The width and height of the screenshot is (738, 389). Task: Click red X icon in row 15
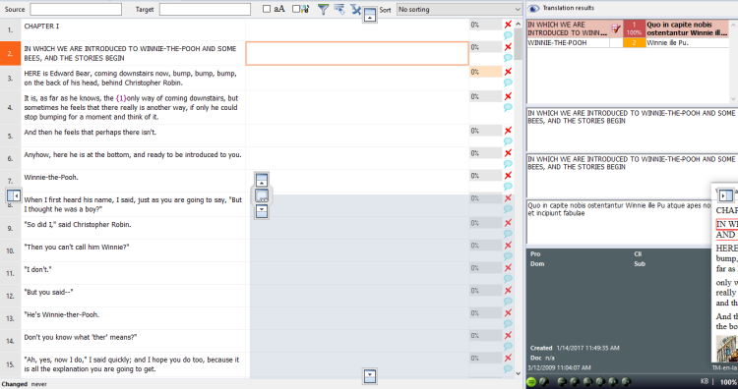click(x=508, y=358)
